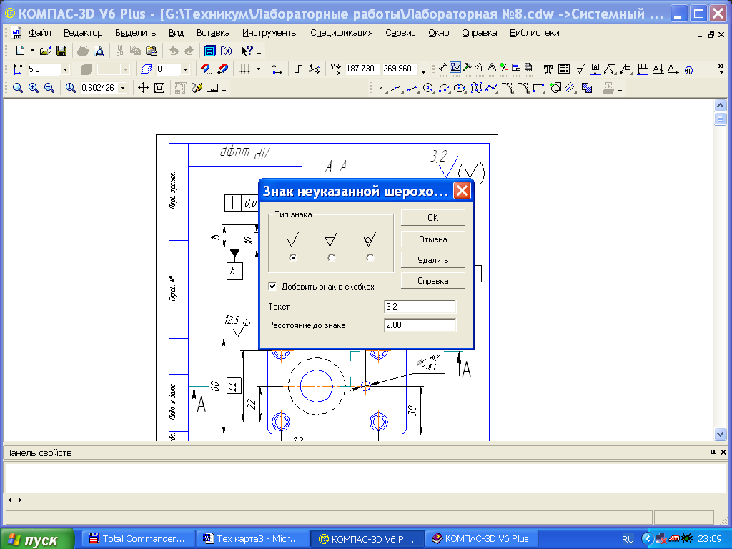Viewport: 732px width, 549px height.
Task: Zoom out using the minus magnifier
Action: tap(49, 88)
